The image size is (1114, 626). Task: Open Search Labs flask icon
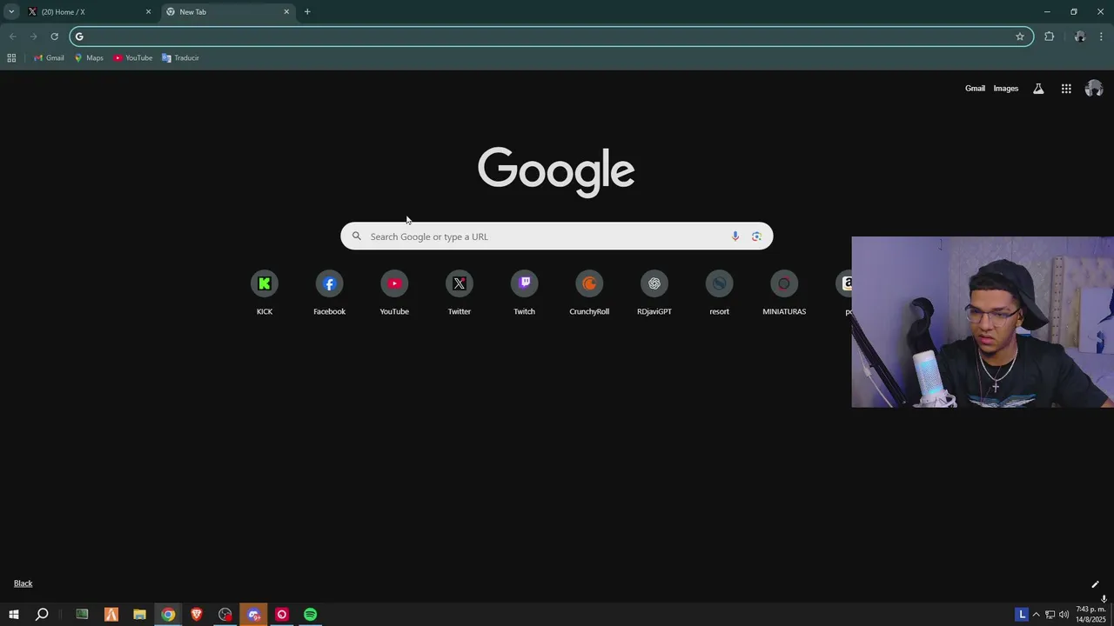click(x=1038, y=89)
